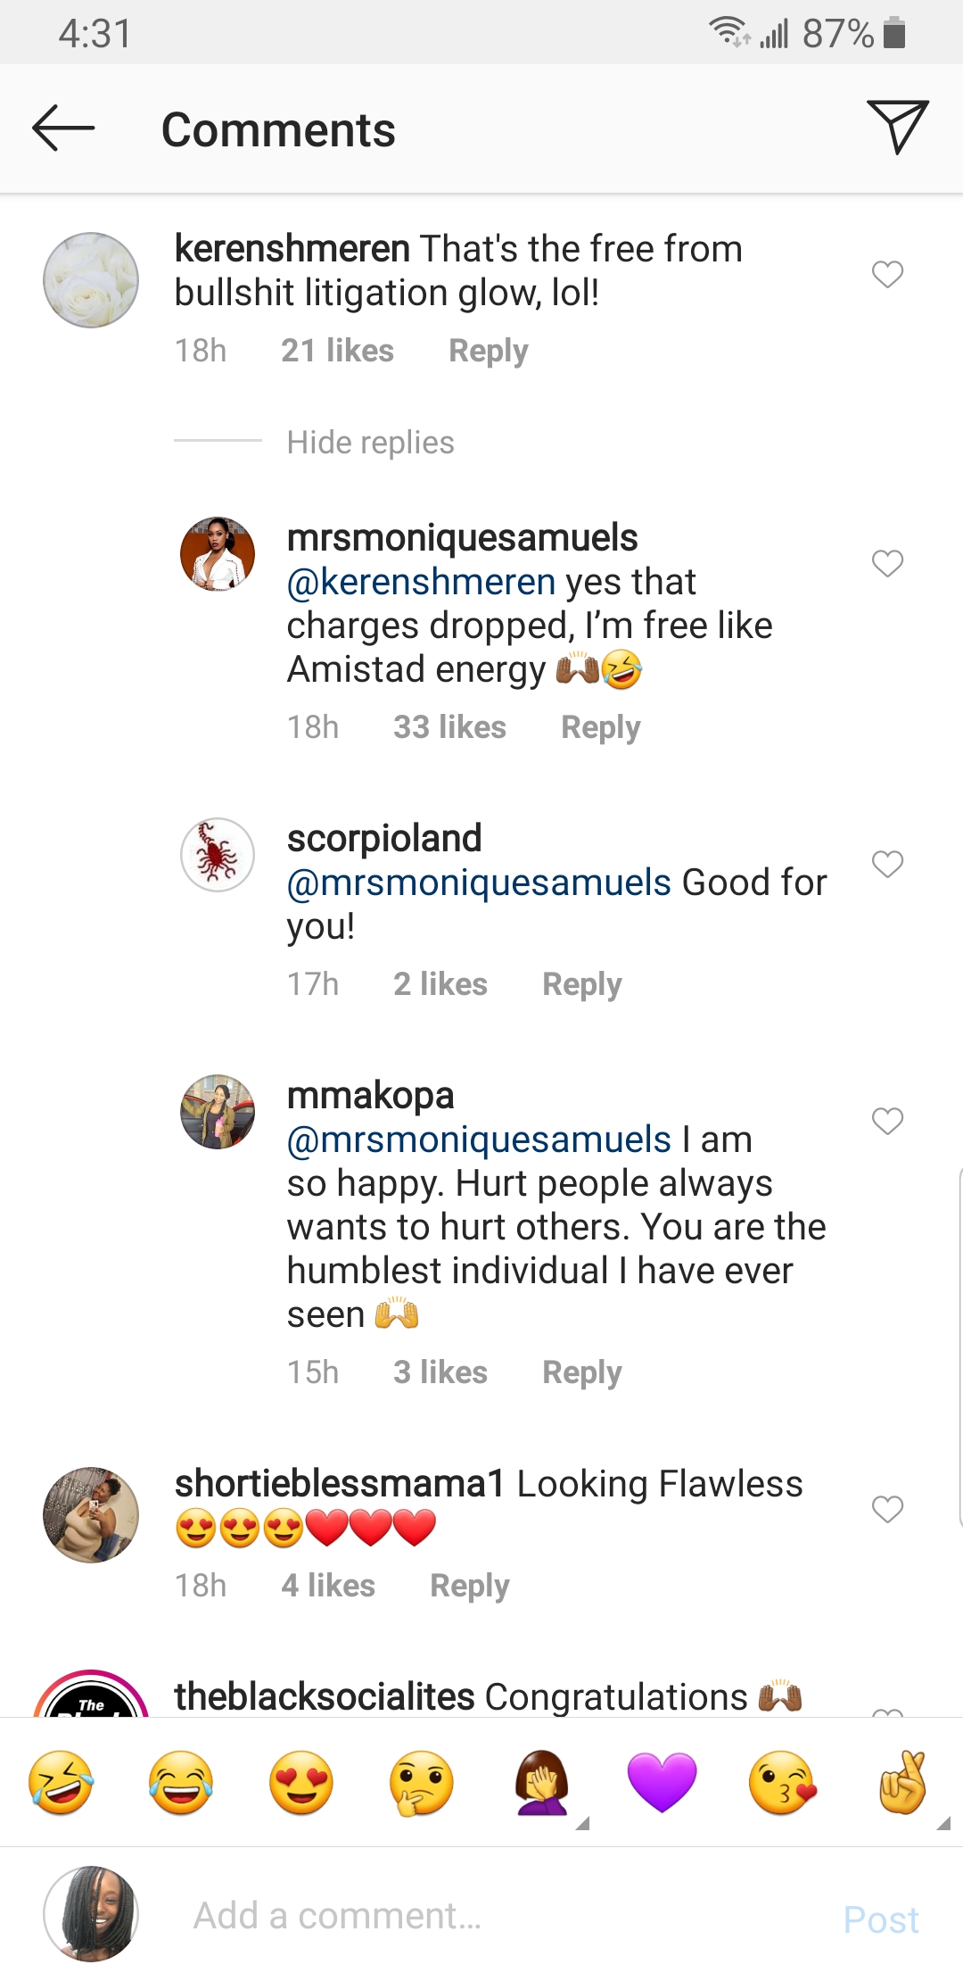The image size is (963, 1981).
Task: Like kerenshmeren's comment with the heart
Action: pyautogui.click(x=887, y=274)
